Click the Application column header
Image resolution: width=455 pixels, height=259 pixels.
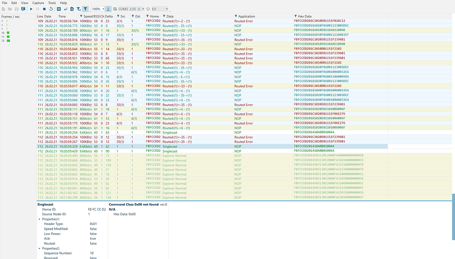(247, 16)
